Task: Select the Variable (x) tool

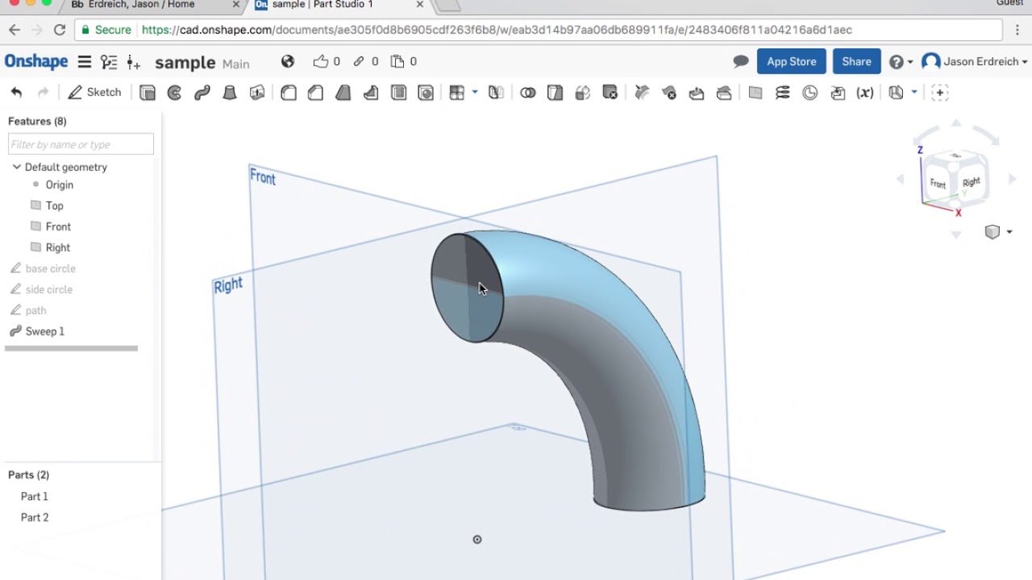Action: point(865,93)
